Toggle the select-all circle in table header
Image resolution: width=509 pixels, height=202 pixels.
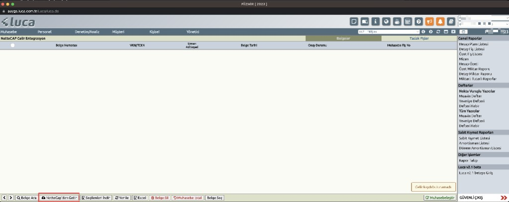click(12, 45)
